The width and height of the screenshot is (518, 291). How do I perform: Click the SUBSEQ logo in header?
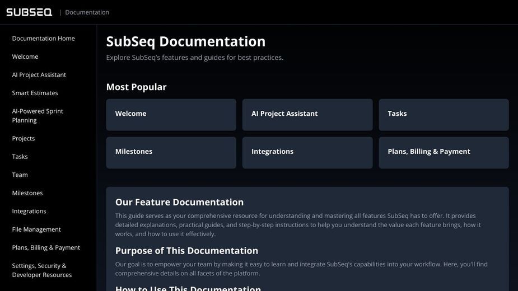coord(29,12)
